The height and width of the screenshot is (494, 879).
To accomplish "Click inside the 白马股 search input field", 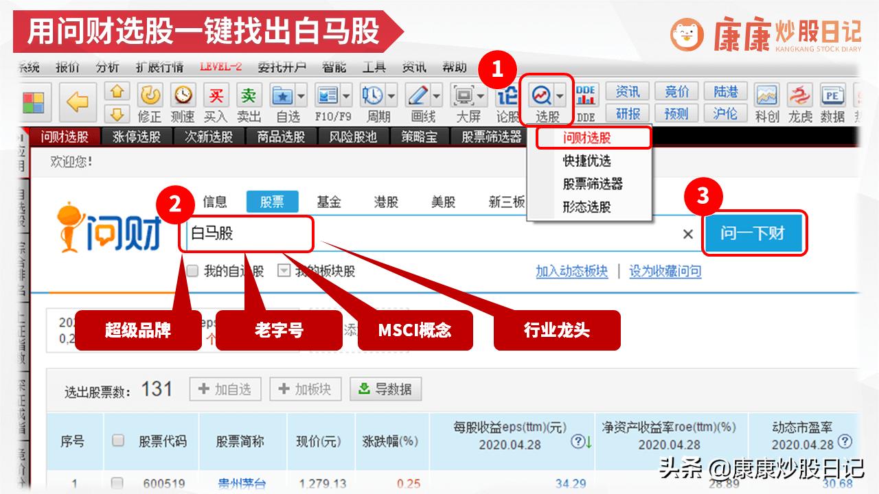I will click(240, 233).
